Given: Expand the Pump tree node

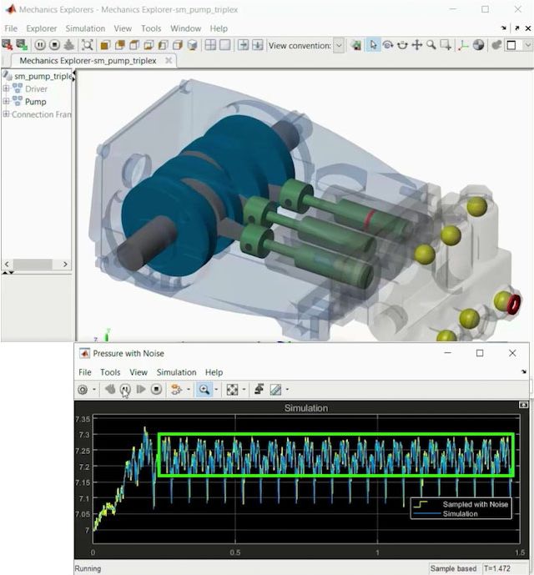Looking at the screenshot, I should (7, 101).
